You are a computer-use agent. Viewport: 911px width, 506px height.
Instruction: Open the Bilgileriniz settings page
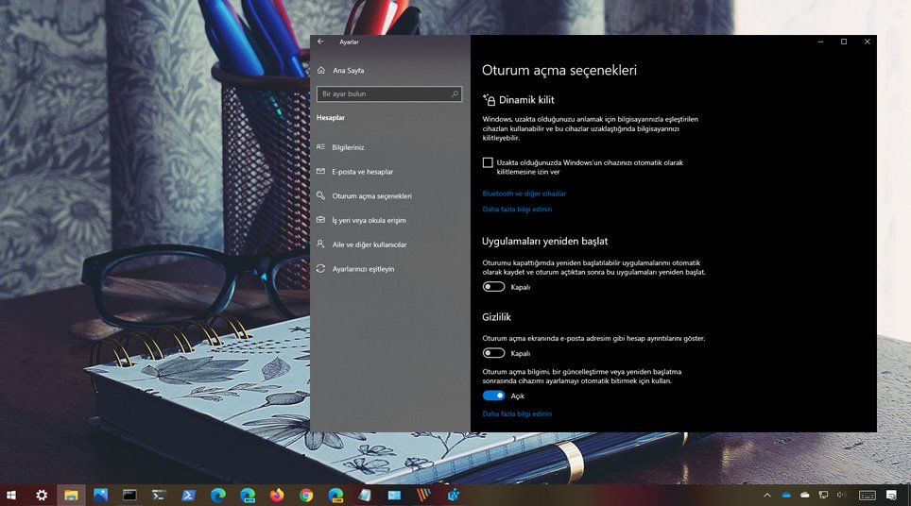[x=348, y=147]
